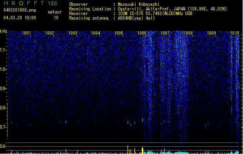Click the 1010 time marker
243x154 pixels.
(x=235, y=33)
